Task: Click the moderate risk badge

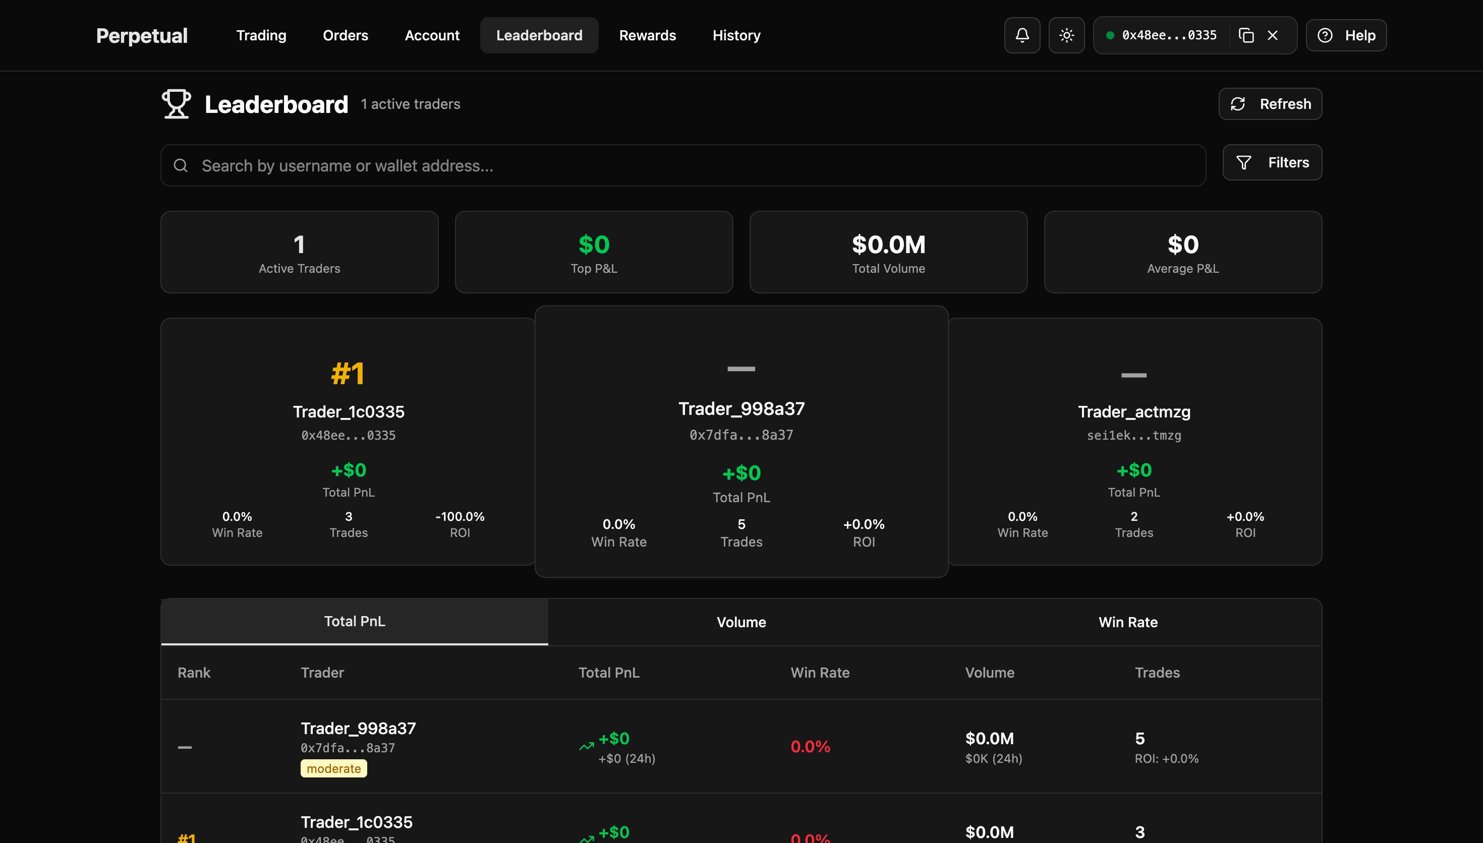Action: (333, 768)
